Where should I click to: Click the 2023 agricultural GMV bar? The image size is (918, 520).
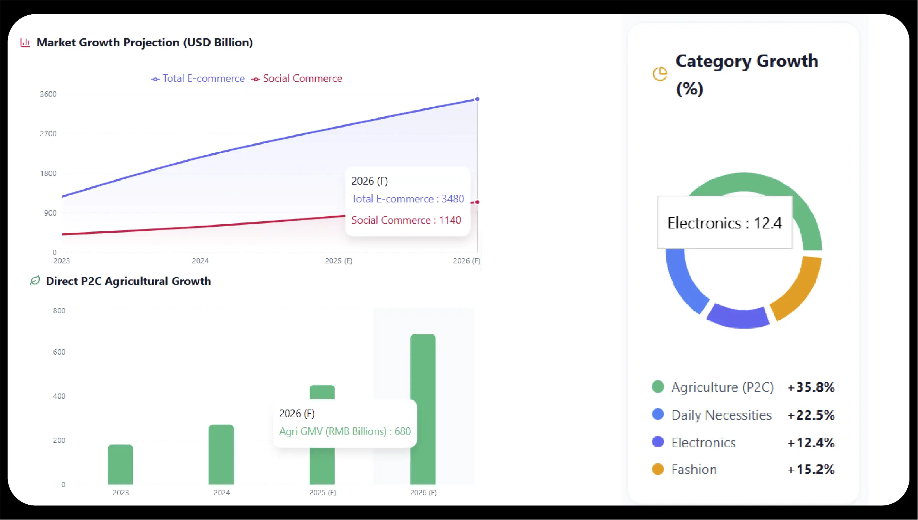pos(120,464)
